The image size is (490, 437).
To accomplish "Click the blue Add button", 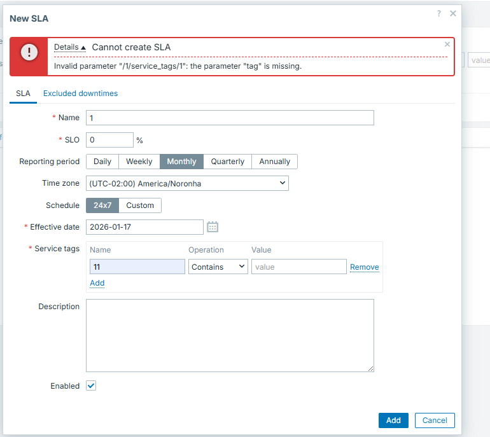I will pyautogui.click(x=393, y=420).
